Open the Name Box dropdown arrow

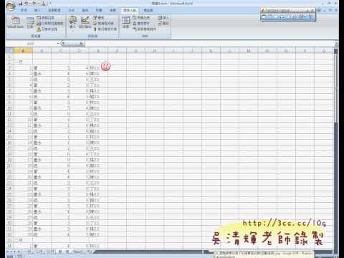tap(58, 44)
